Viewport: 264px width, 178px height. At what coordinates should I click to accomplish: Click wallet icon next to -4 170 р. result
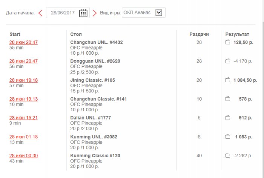pyautogui.click(x=228, y=61)
